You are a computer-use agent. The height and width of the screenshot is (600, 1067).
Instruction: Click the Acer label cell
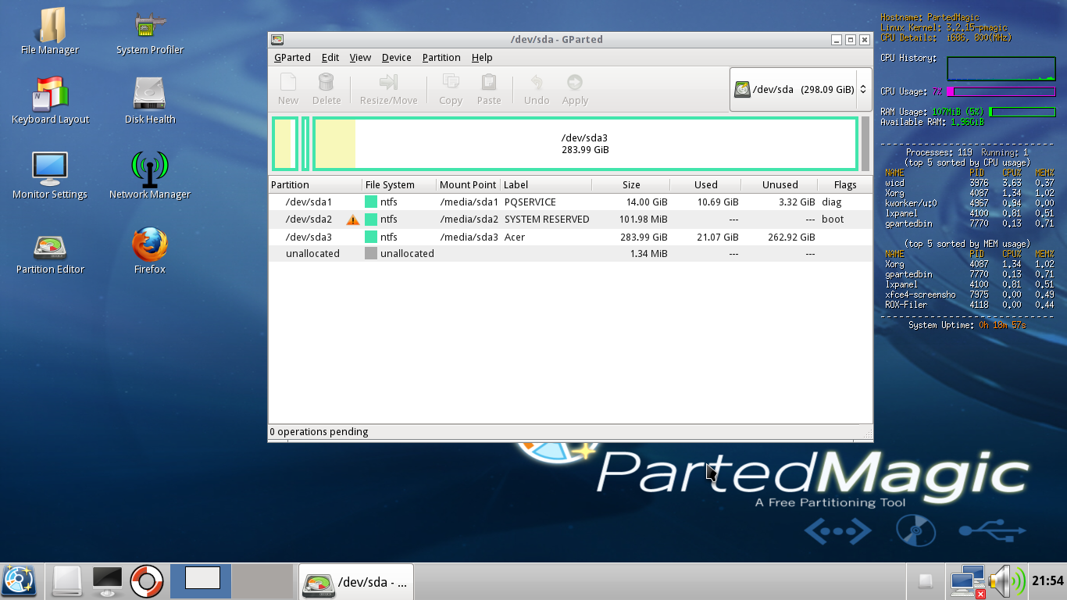516,237
